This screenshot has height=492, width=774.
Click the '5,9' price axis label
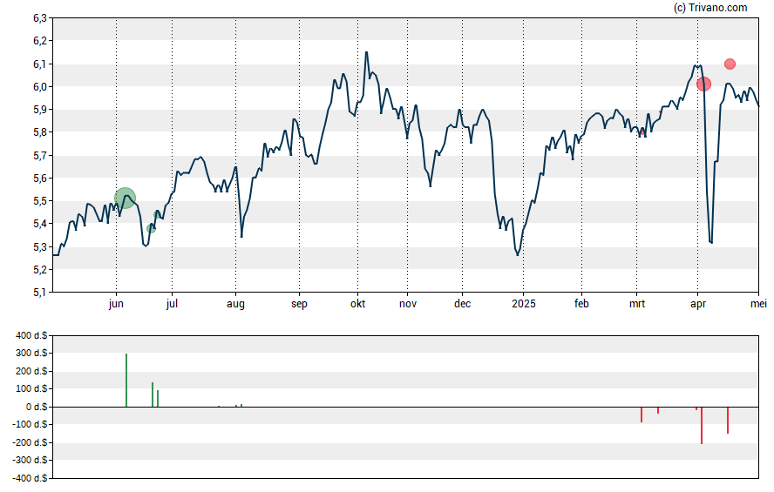tap(40, 110)
